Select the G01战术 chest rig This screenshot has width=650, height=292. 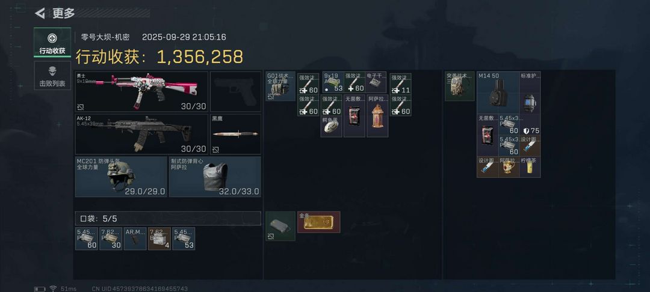click(x=280, y=86)
